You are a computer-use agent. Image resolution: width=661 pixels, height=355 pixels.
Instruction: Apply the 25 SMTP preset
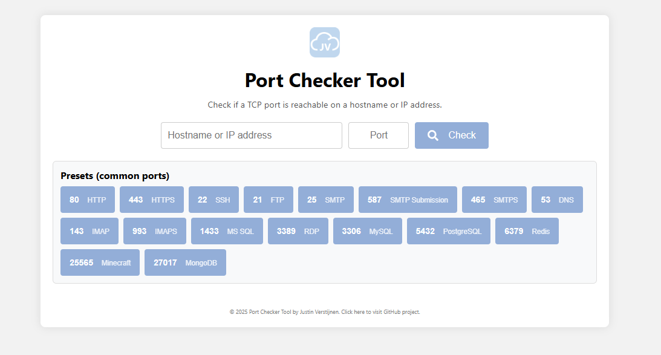pos(326,200)
